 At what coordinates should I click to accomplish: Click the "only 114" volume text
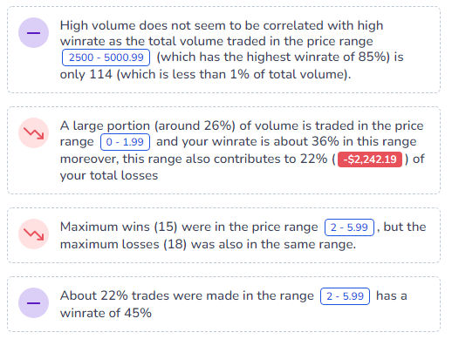(x=86, y=74)
